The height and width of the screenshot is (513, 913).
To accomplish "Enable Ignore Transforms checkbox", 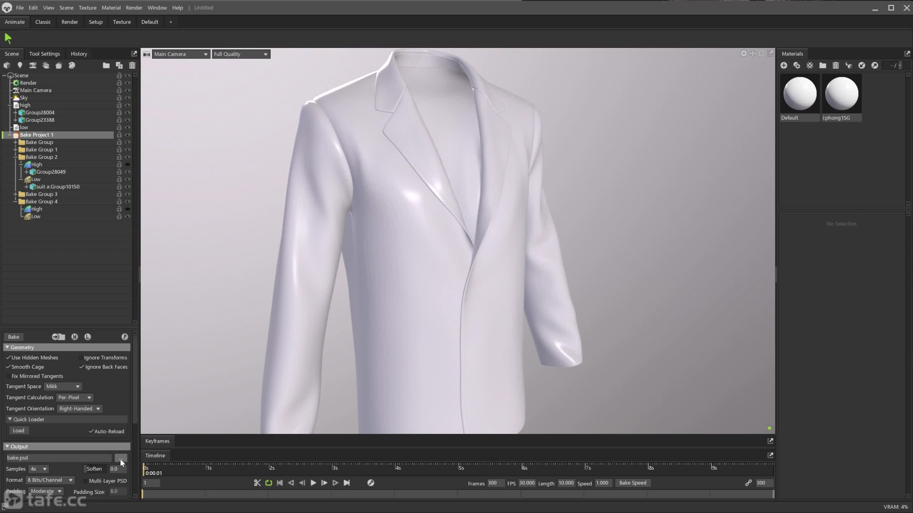I will coord(81,357).
